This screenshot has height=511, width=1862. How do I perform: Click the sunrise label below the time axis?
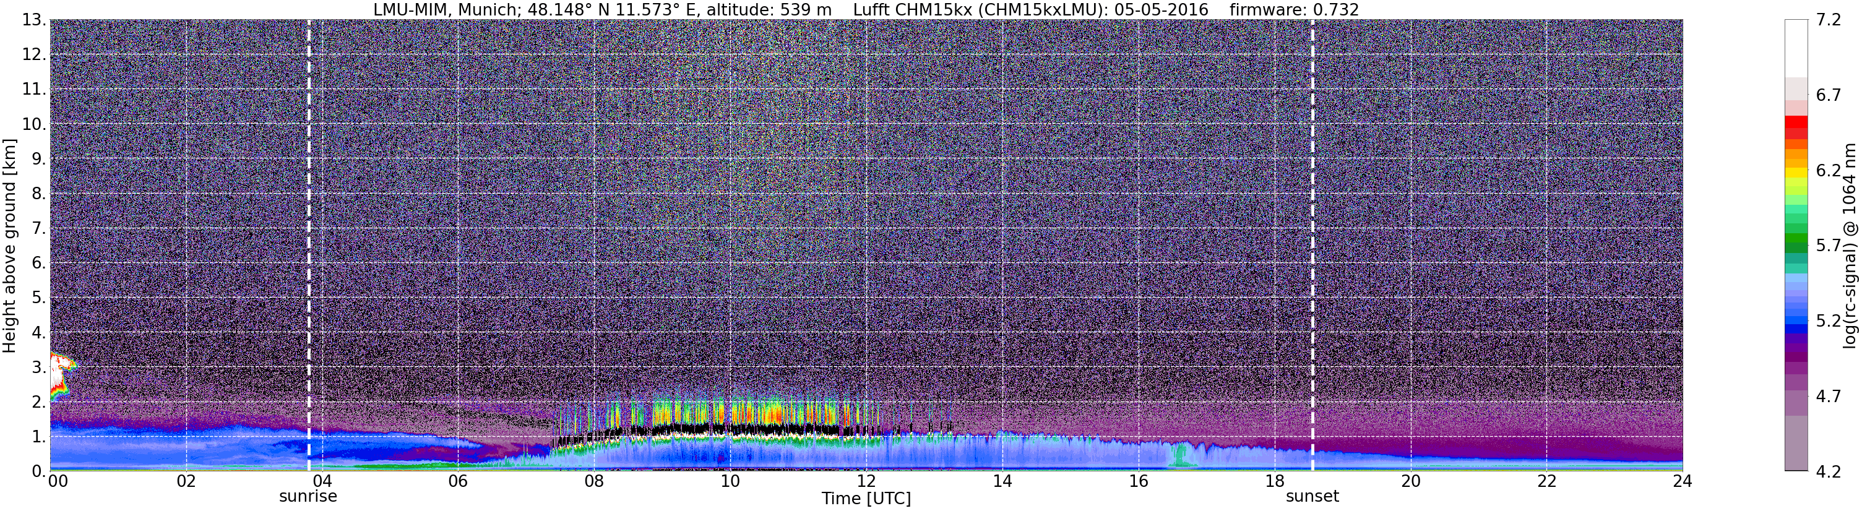pyautogui.click(x=308, y=497)
